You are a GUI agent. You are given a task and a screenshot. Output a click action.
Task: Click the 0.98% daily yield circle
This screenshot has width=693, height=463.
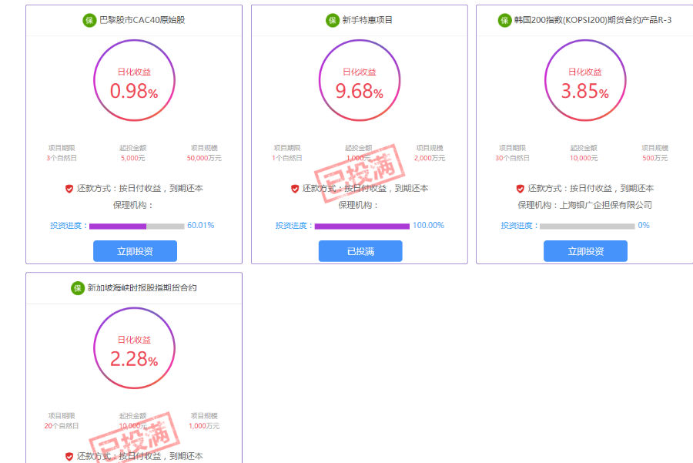pyautogui.click(x=134, y=80)
